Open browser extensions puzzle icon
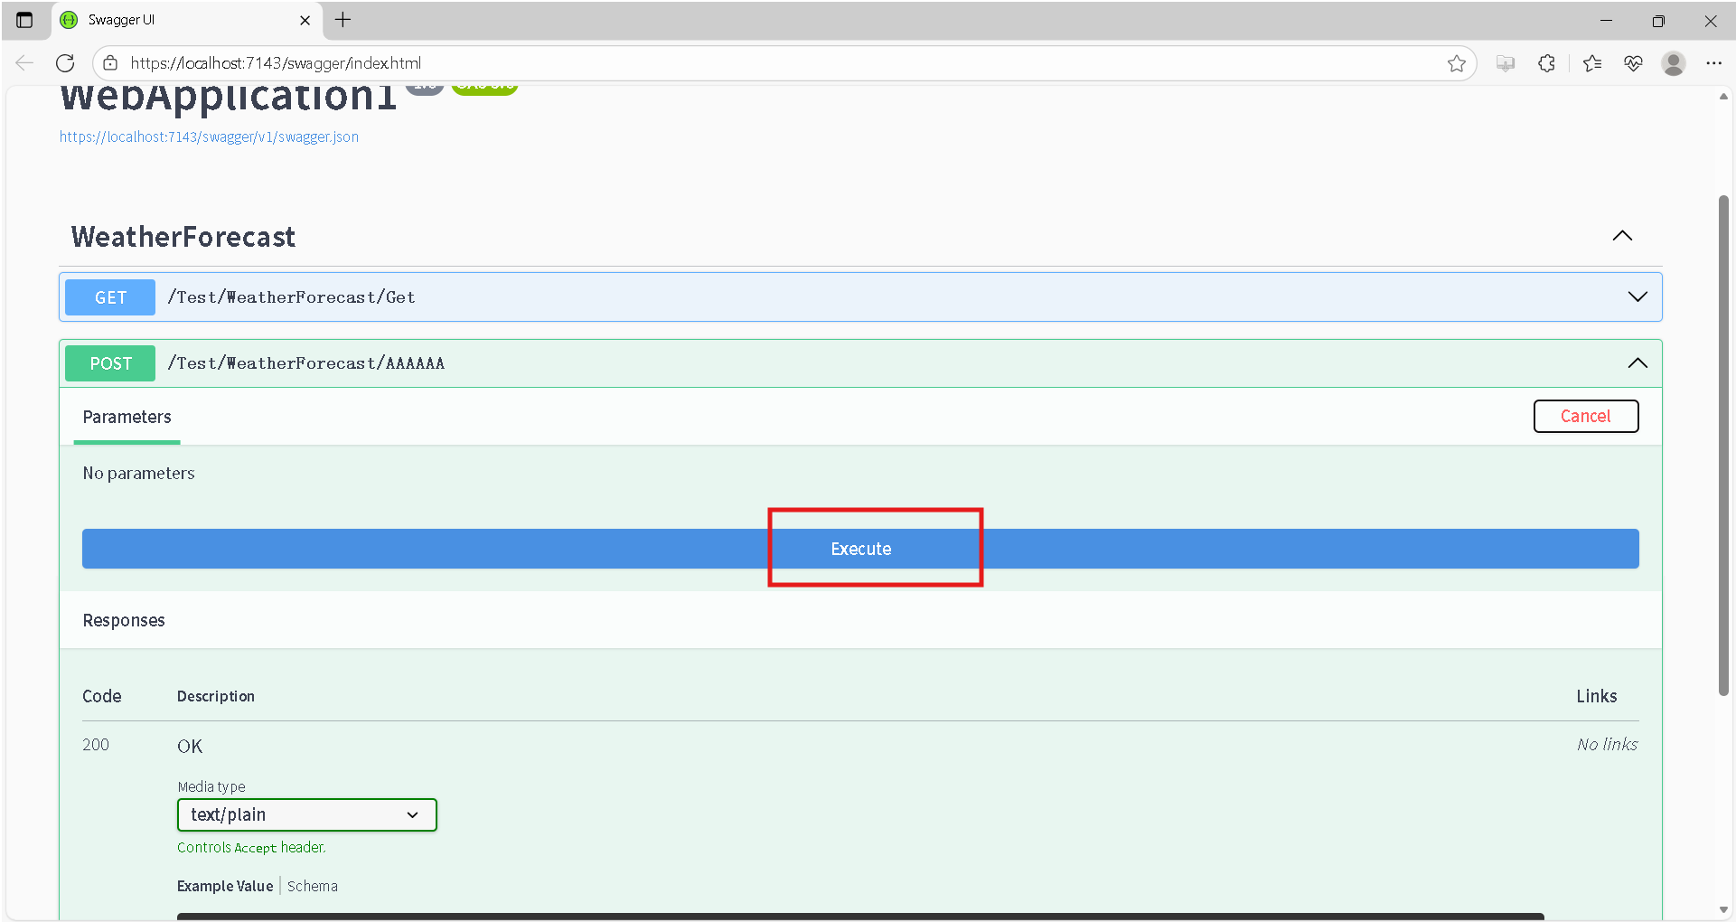 point(1546,63)
